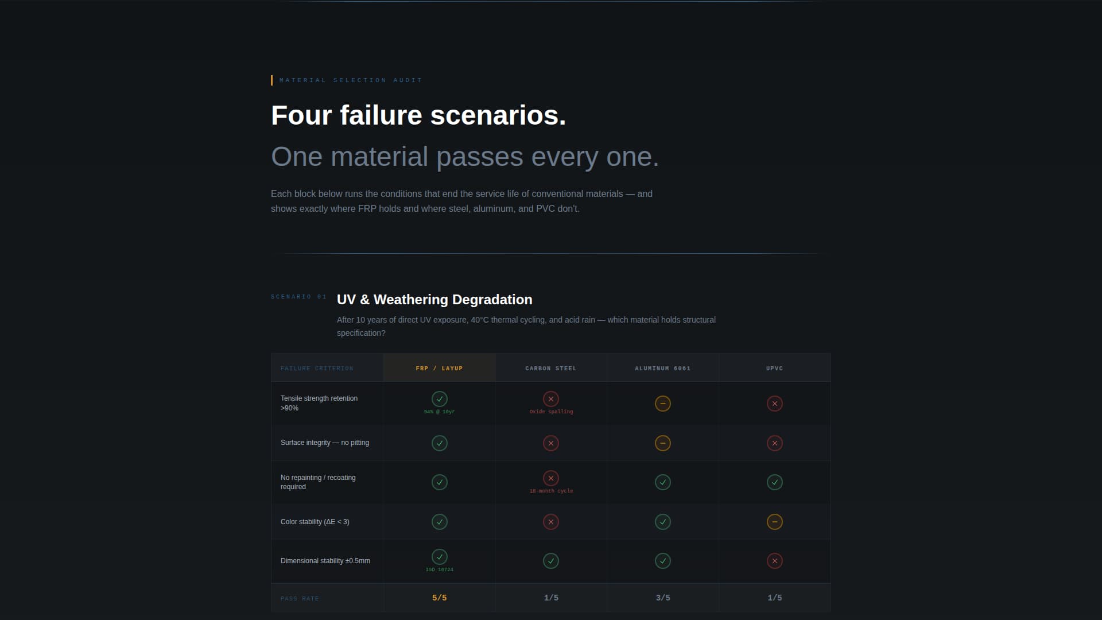The height and width of the screenshot is (620, 1102).
Task: Click UPVC color stability partial icon
Action: pos(774,522)
